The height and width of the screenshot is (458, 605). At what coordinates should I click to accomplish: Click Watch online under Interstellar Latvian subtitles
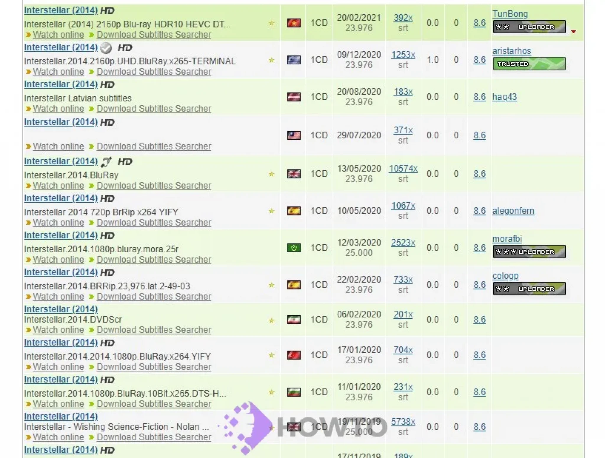point(58,109)
